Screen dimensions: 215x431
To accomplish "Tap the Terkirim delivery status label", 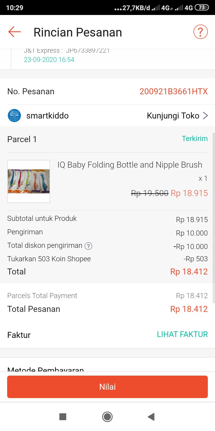I will (195, 139).
